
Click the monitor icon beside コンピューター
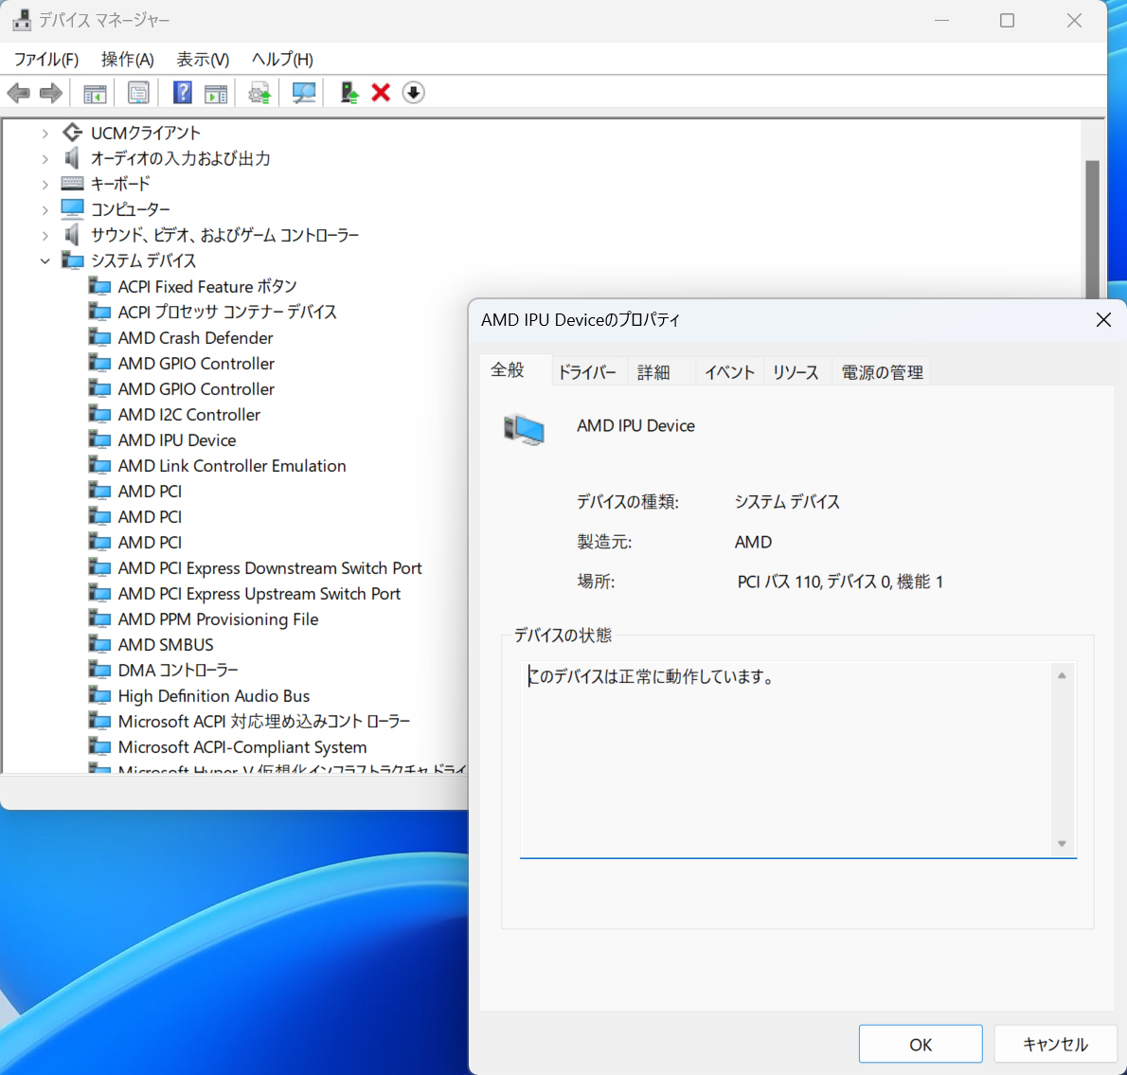tap(72, 208)
